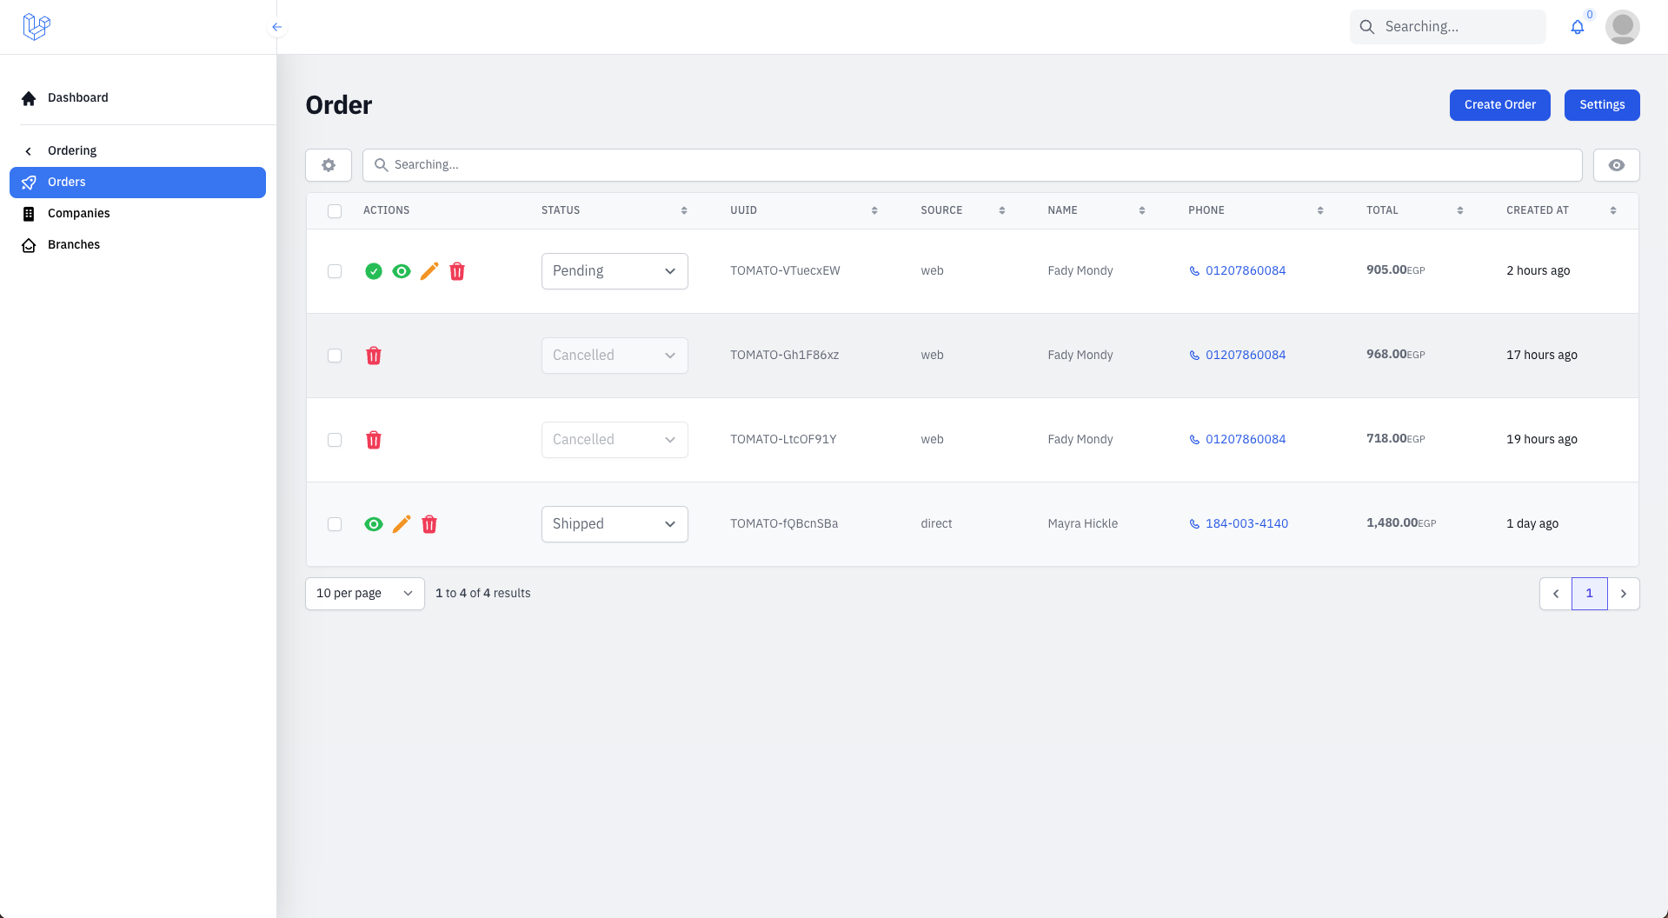The image size is (1668, 918).
Task: Check the box for order TOMATO-Gh1F86xz
Action: (x=335, y=356)
